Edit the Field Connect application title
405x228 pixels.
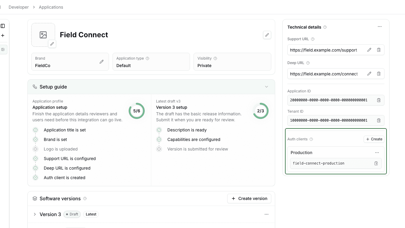pyautogui.click(x=267, y=35)
